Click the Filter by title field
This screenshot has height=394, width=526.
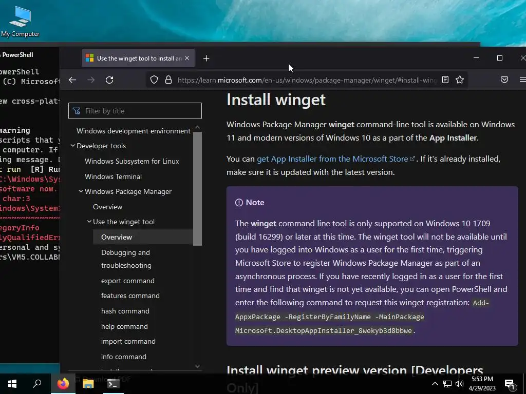pyautogui.click(x=135, y=111)
